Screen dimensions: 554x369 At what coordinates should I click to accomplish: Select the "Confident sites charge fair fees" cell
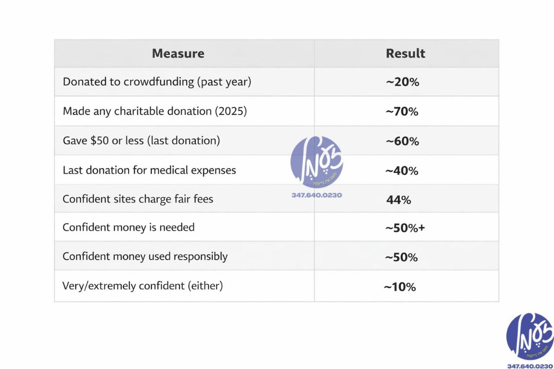[x=138, y=199]
